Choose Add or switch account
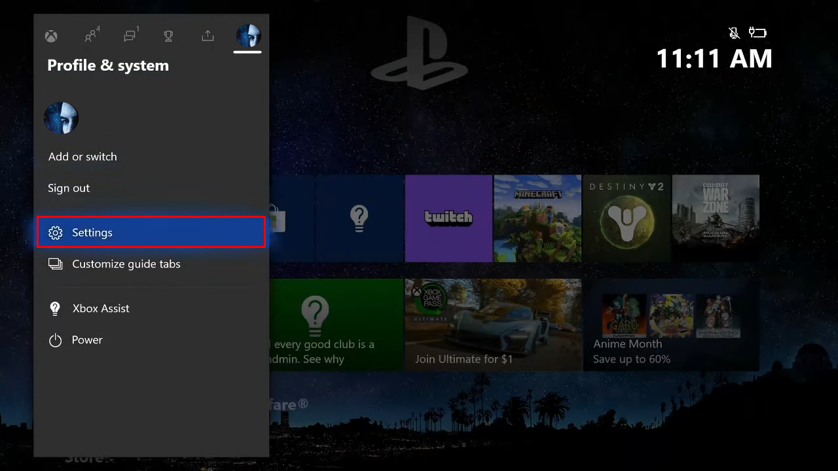This screenshot has height=471, width=838. click(82, 157)
